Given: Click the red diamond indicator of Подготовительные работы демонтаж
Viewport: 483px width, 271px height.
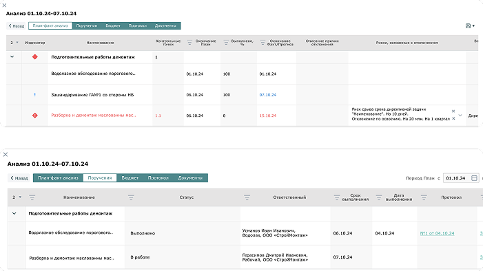Looking at the screenshot, I should pyautogui.click(x=35, y=57).
